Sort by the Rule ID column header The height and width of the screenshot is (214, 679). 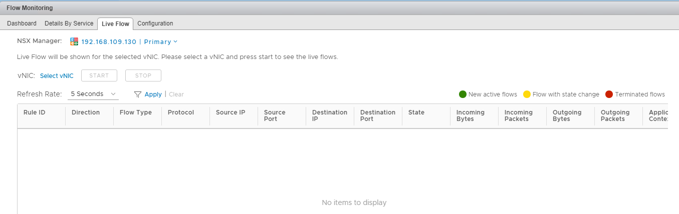(x=35, y=112)
